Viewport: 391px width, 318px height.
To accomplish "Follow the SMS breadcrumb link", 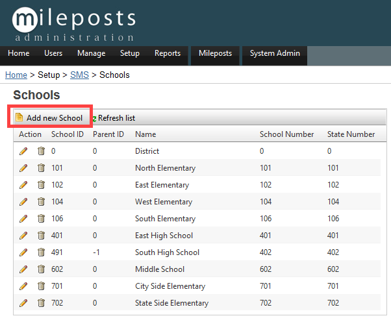I will click(x=79, y=75).
